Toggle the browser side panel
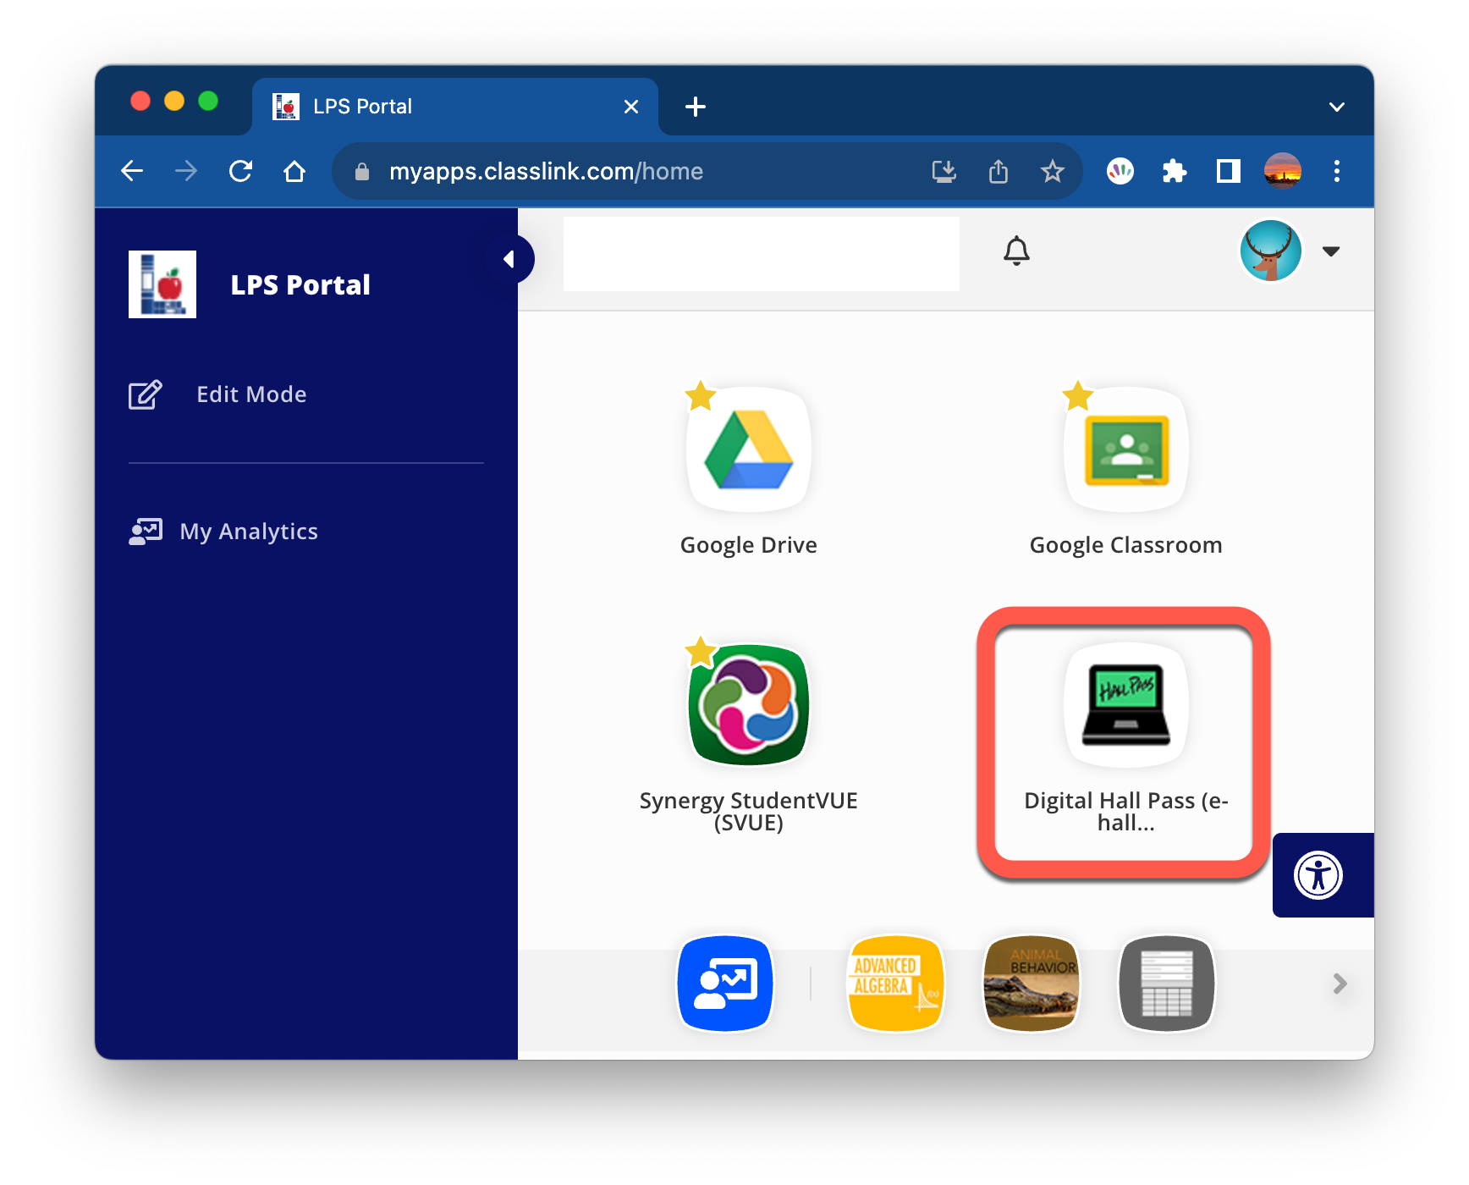 [x=1228, y=172]
